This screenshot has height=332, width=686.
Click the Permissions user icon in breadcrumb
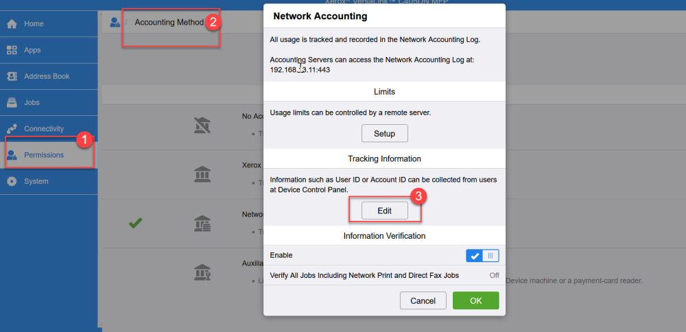click(115, 23)
